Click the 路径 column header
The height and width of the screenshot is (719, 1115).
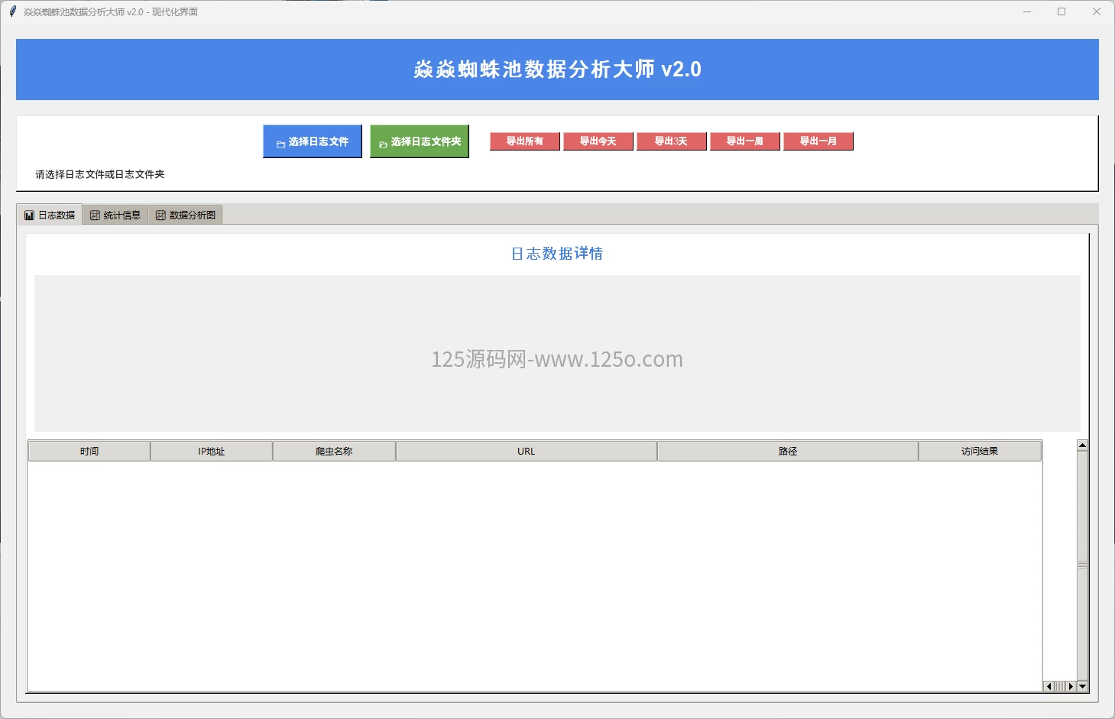[788, 452]
